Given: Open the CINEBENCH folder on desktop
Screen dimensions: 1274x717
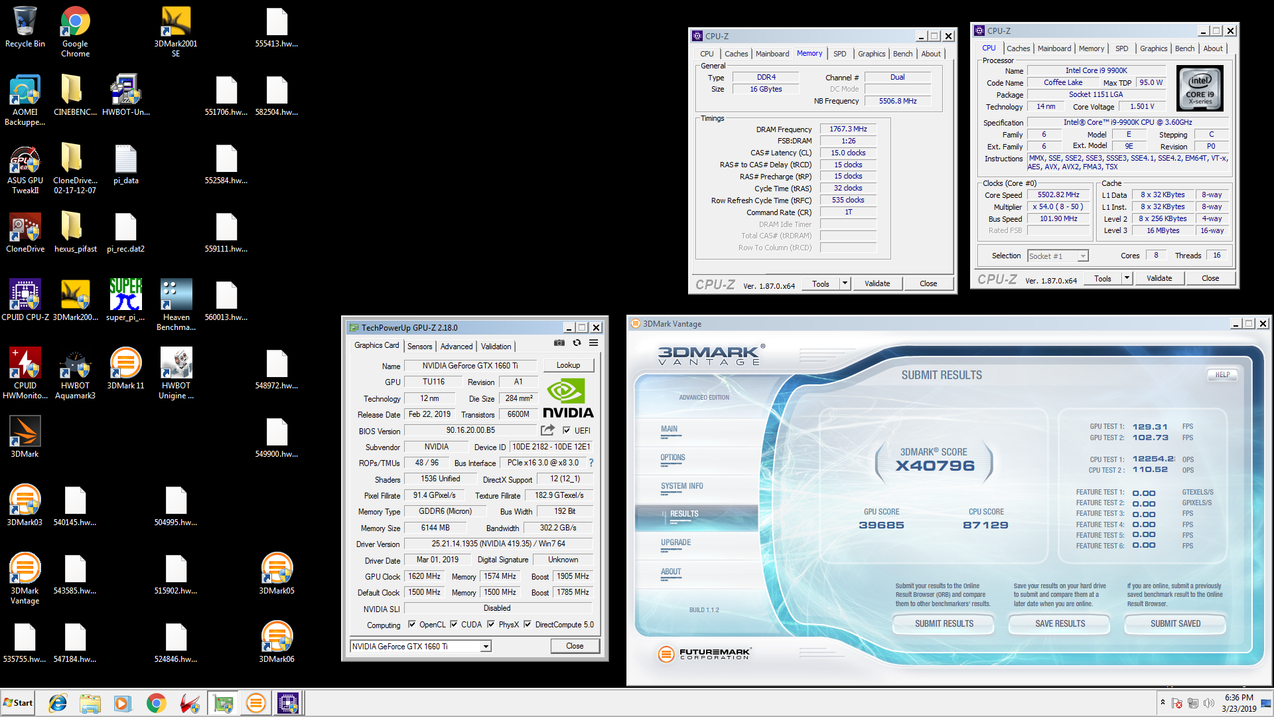Looking at the screenshot, I should (x=76, y=96).
